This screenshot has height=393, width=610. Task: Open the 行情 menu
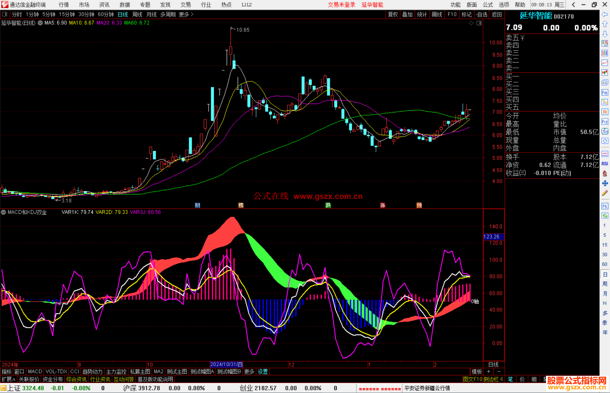point(64,5)
